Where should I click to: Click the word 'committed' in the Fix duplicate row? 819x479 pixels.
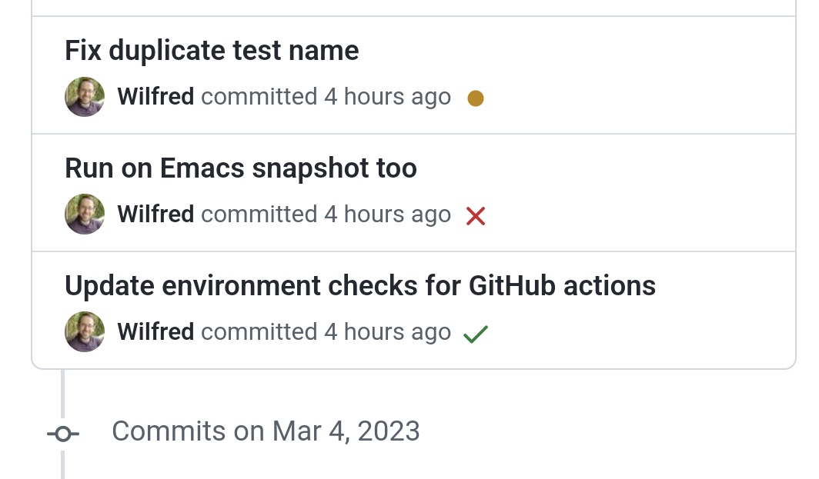pos(259,97)
